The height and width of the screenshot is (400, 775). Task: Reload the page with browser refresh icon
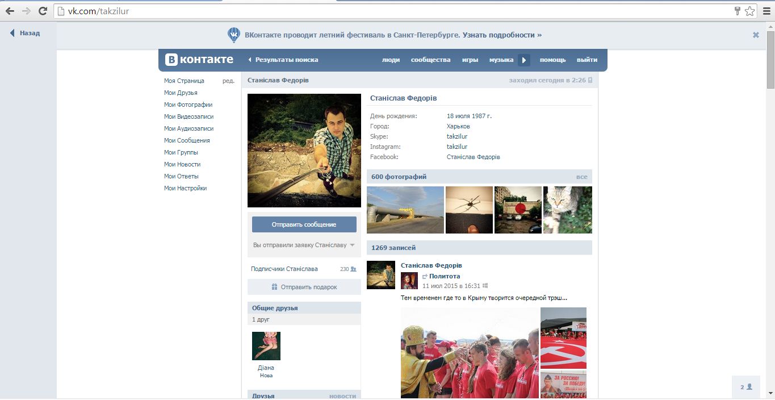(43, 11)
